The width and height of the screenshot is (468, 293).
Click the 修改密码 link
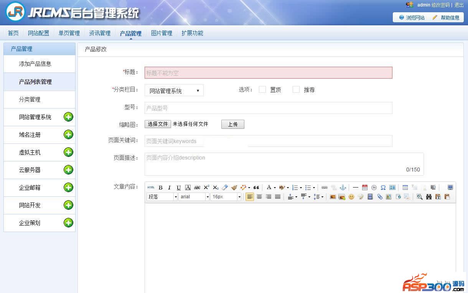tap(440, 5)
